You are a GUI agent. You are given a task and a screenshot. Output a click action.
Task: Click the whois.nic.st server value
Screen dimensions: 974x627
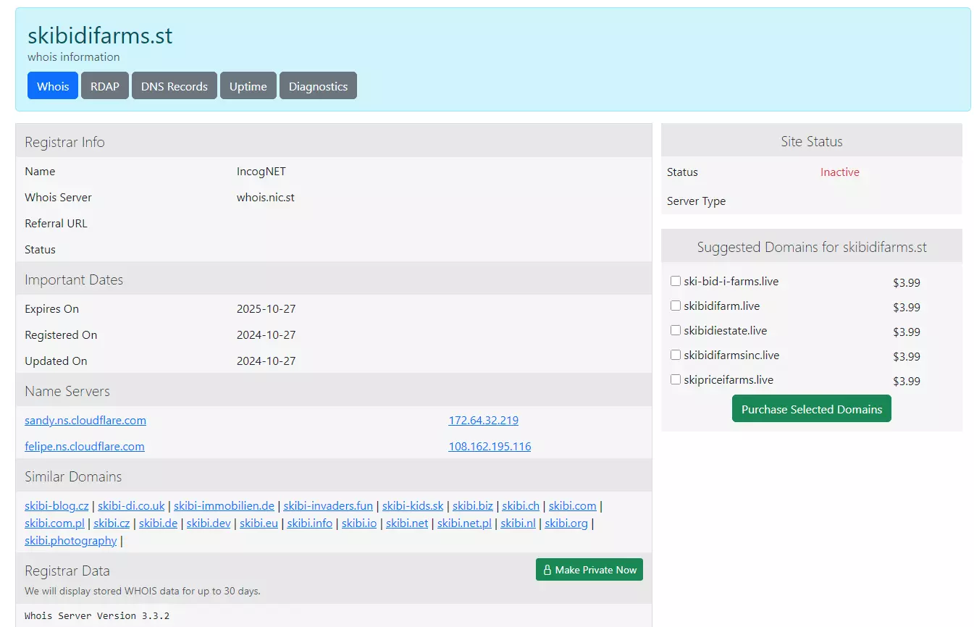pyautogui.click(x=266, y=197)
